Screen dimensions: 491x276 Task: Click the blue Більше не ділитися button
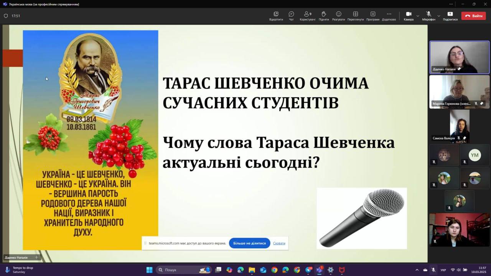249,243
